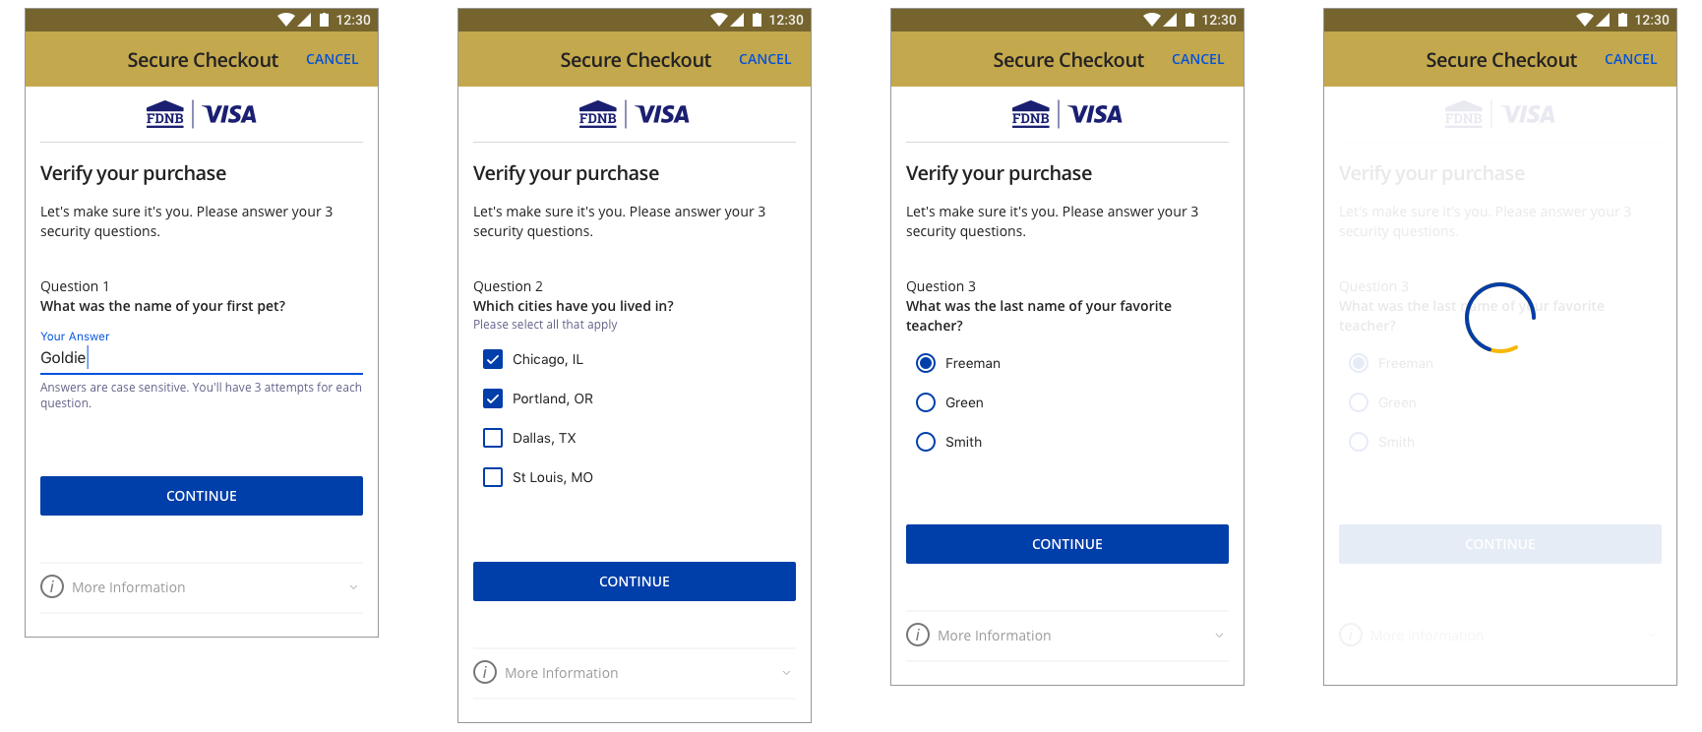Expand More Information chevron on Question 2 screen
This screenshot has height=732, width=1702.
click(x=786, y=673)
